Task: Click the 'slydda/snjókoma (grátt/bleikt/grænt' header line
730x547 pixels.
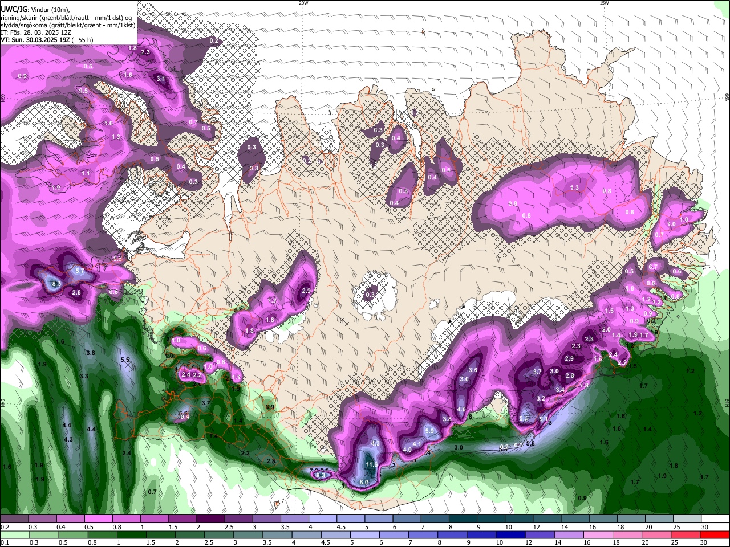Action: [x=68, y=25]
